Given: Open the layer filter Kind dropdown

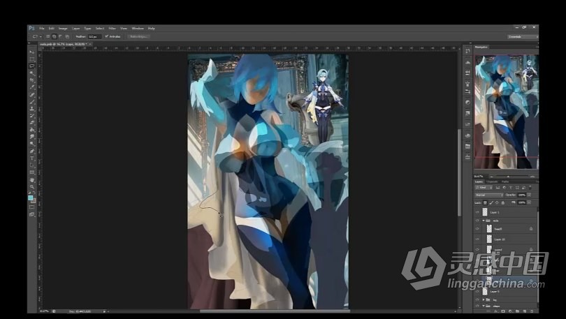Looking at the screenshot, I should click(484, 188).
